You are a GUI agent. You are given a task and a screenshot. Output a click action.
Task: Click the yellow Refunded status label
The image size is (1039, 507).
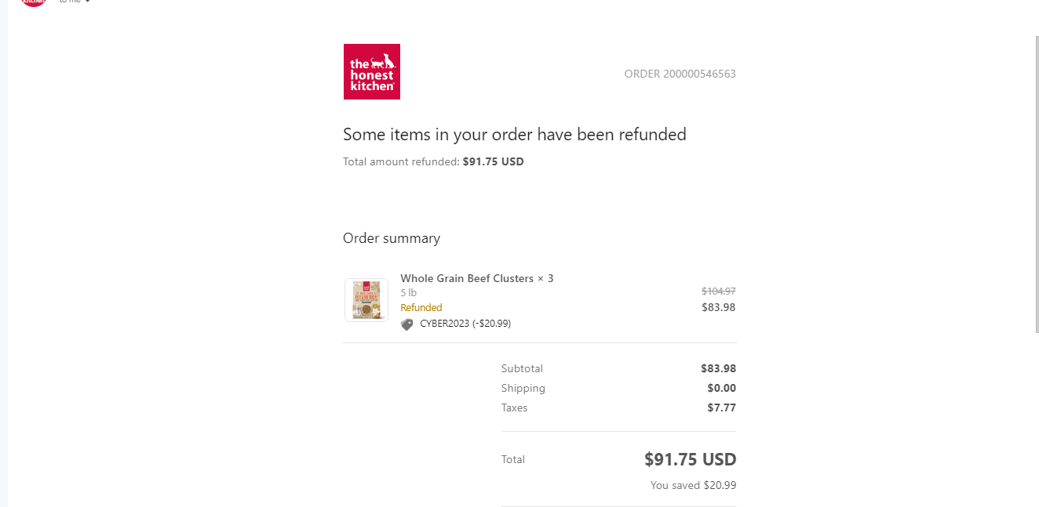coord(421,307)
